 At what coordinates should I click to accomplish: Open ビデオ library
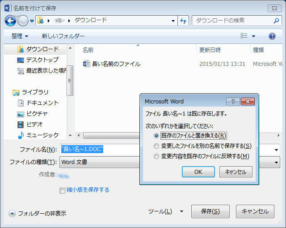click(34, 125)
